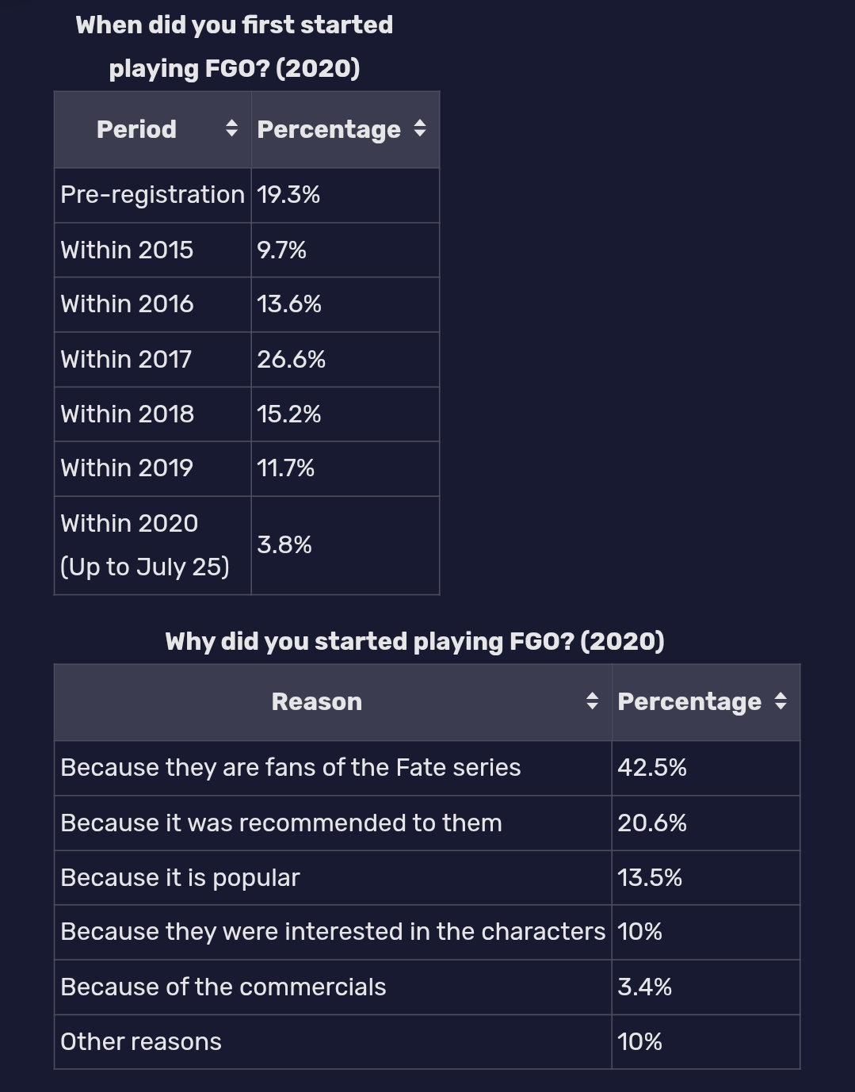Sort first table by Percentage arrows
The image size is (855, 1092).
420,128
